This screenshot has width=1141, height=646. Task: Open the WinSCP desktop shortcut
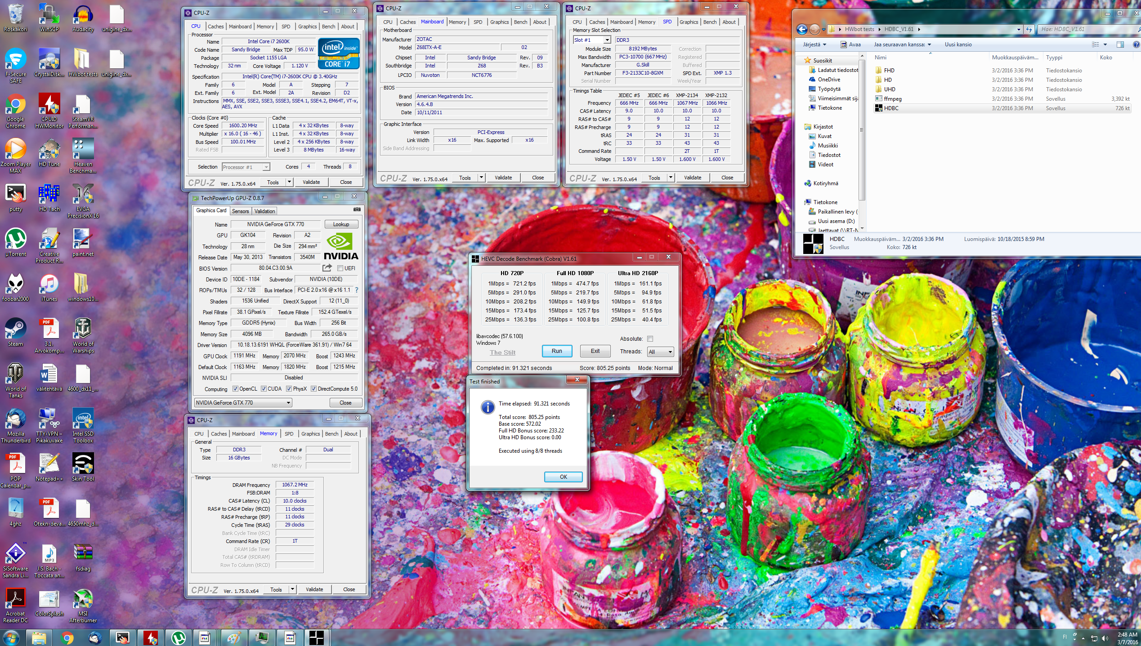pos(49,18)
